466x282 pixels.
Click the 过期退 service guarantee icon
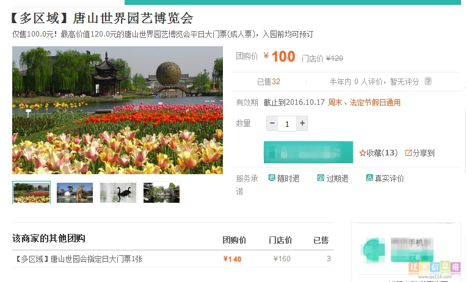(321, 178)
